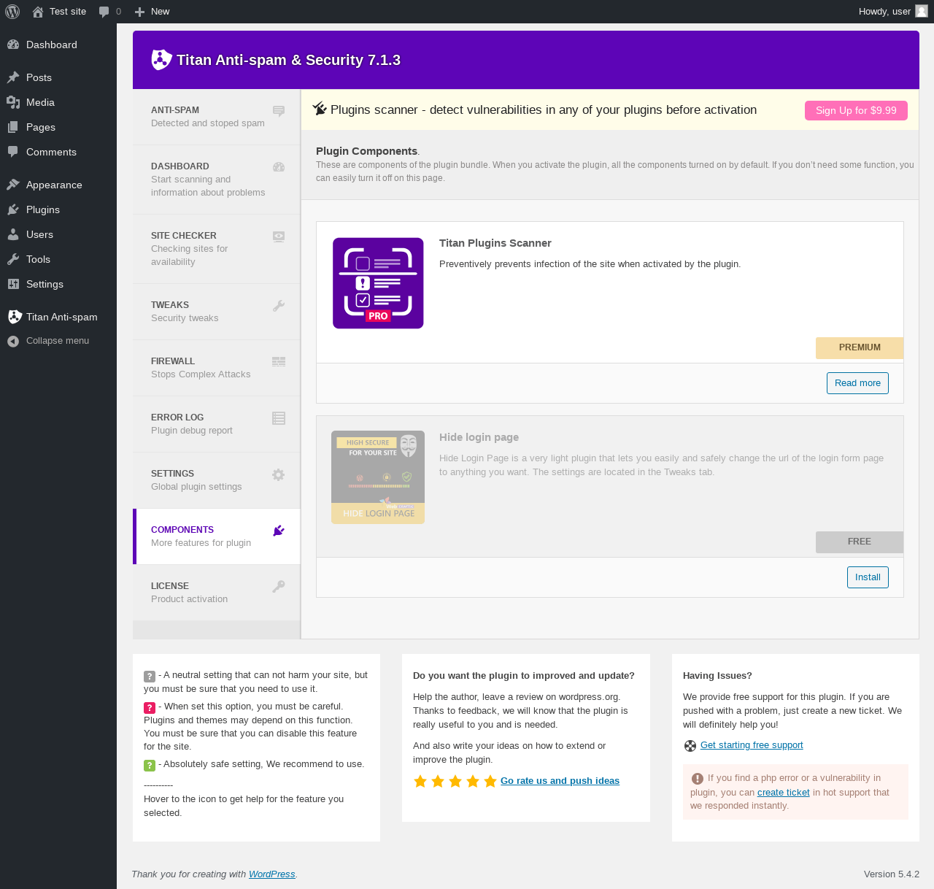Open Posts in the sidebar menu
This screenshot has height=889, width=934.
click(58, 77)
